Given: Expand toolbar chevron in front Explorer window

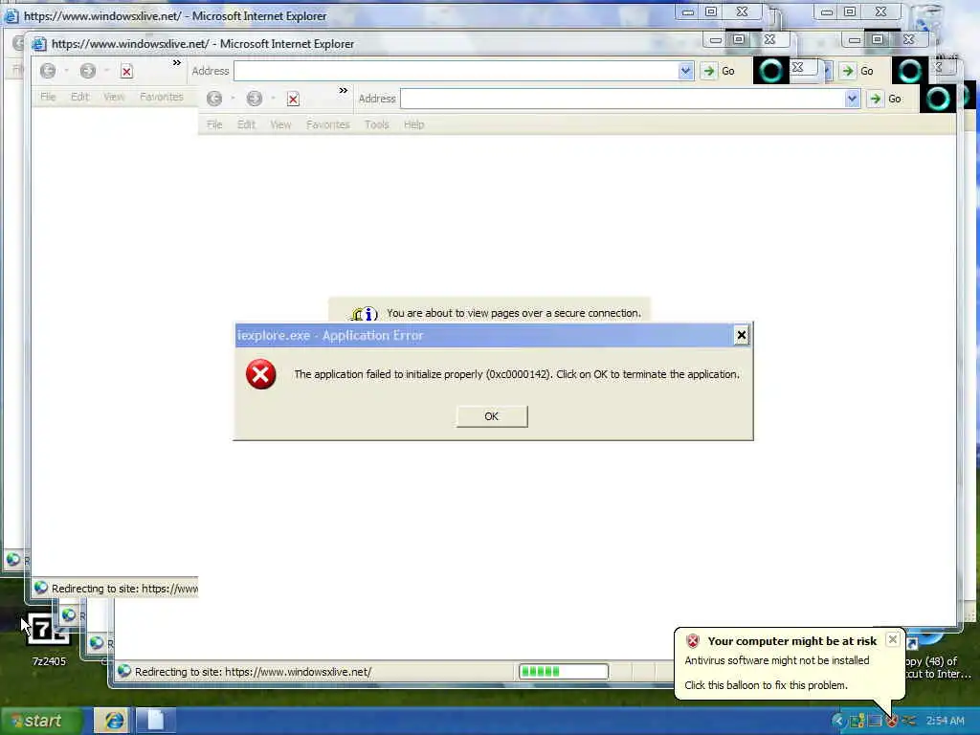Looking at the screenshot, I should pyautogui.click(x=344, y=91).
